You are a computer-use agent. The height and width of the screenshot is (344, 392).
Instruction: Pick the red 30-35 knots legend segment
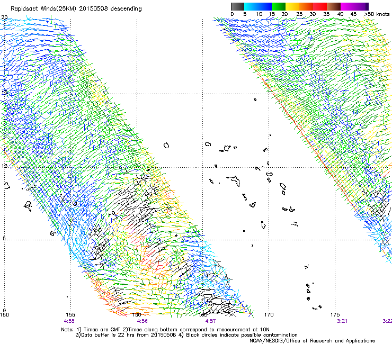[320, 6]
